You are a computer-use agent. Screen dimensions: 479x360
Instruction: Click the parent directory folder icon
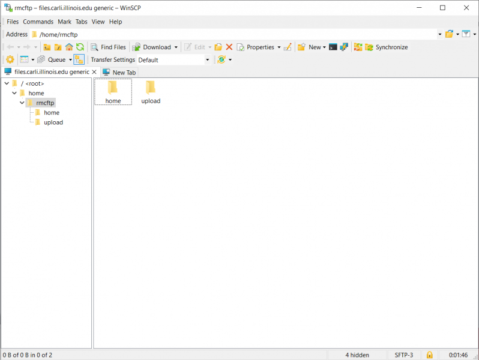click(x=47, y=47)
